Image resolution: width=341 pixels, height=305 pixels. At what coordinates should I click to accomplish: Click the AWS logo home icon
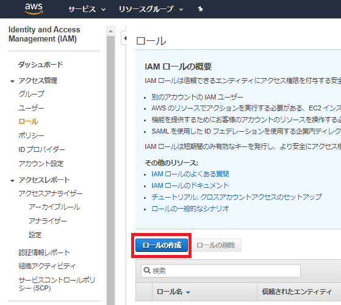coord(34,9)
